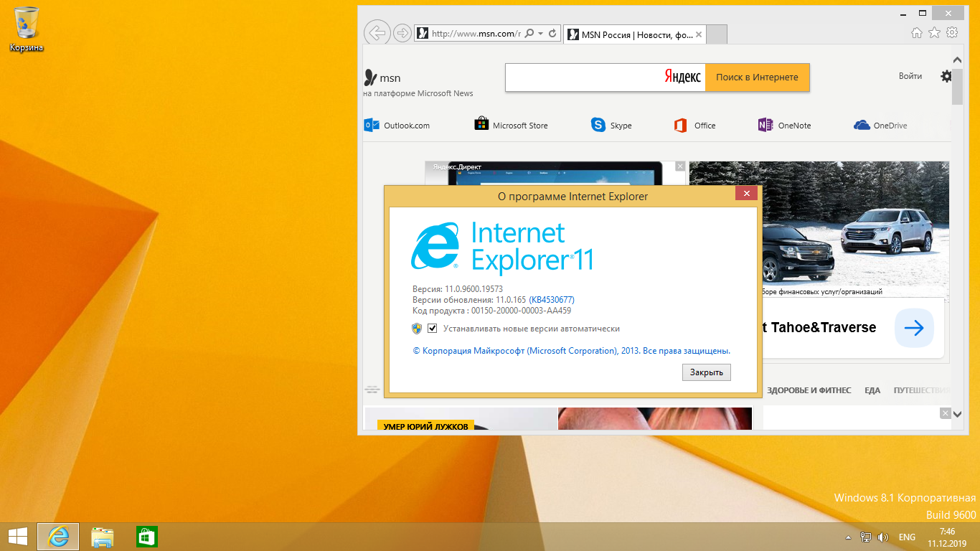
Task: Close the Яндекс.Директ ad banner
Action: click(680, 166)
